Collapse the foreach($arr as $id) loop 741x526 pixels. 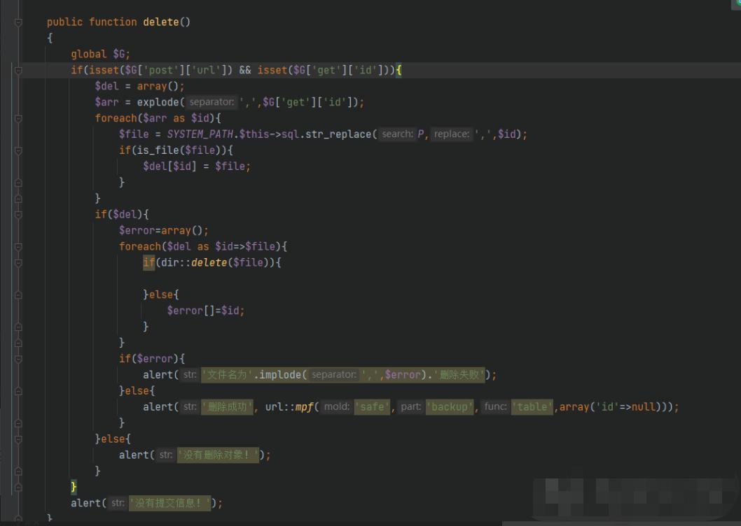[x=18, y=118]
